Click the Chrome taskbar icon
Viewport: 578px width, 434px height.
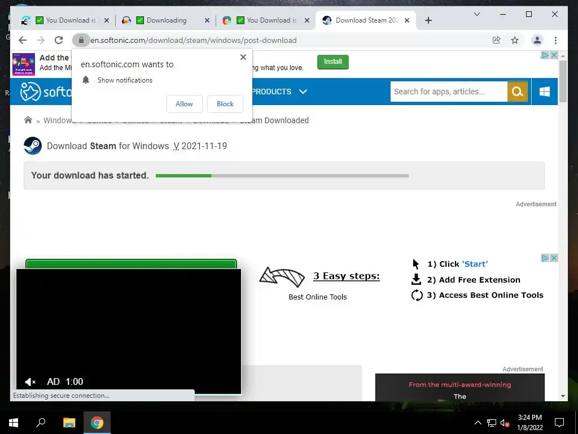(97, 423)
